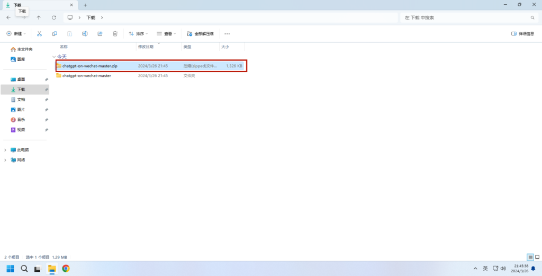The height and width of the screenshot is (276, 542).
Task: Open Google Chrome from taskbar
Action: [x=66, y=269]
